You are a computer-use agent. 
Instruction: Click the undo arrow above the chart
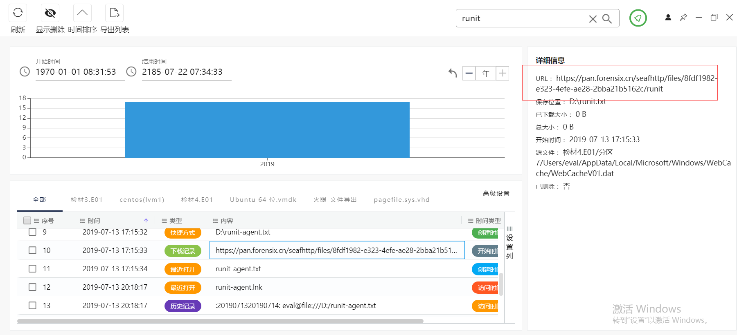(452, 73)
